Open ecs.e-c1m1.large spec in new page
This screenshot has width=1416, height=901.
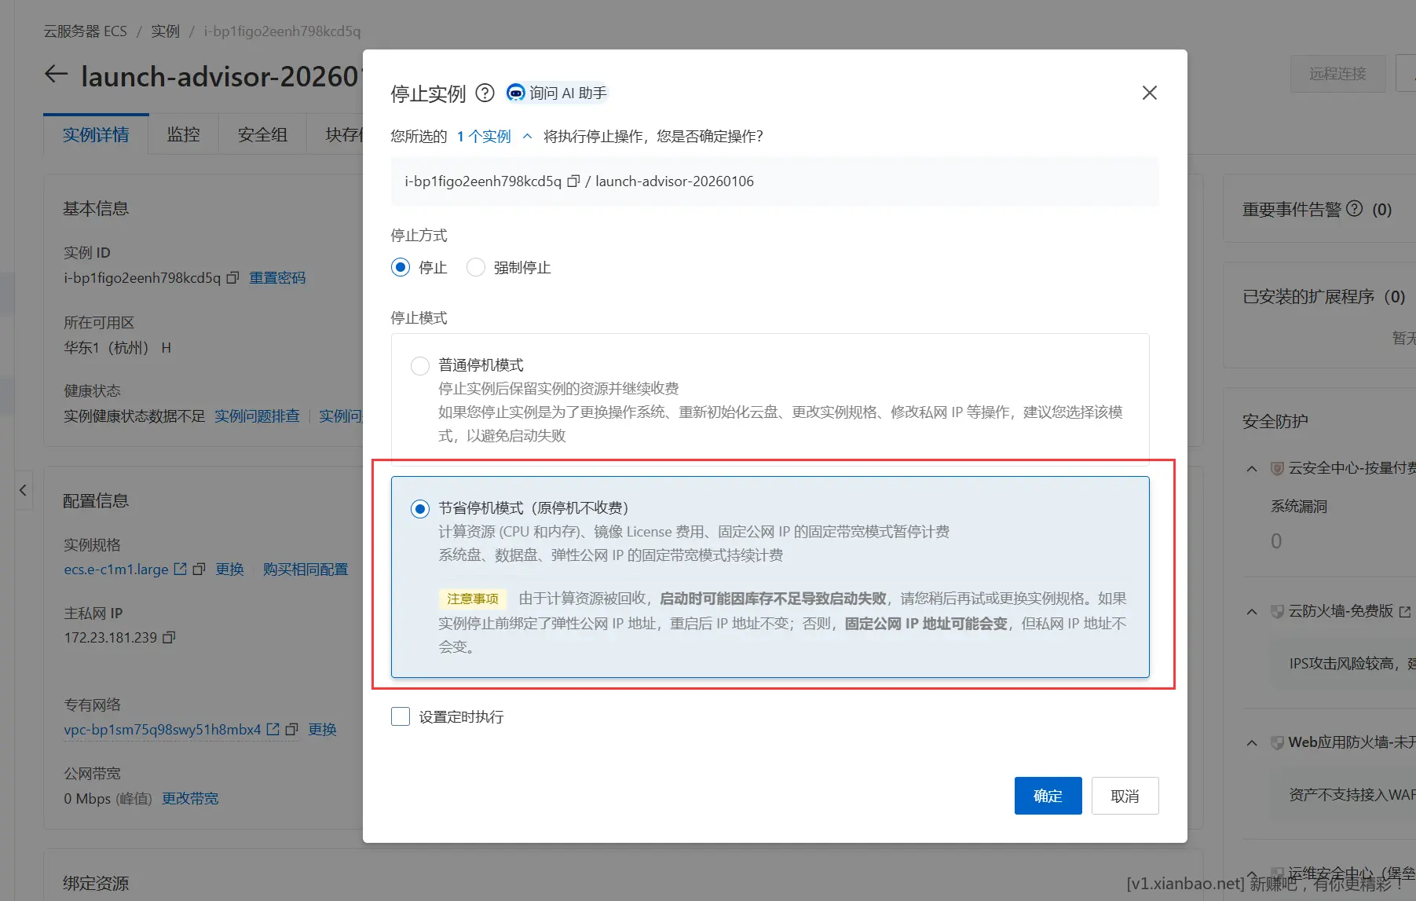pyautogui.click(x=179, y=569)
